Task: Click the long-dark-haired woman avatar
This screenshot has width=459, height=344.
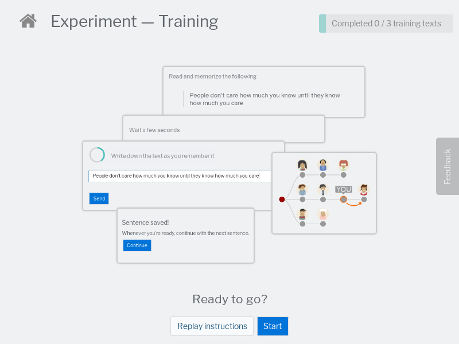Action: pos(302,165)
